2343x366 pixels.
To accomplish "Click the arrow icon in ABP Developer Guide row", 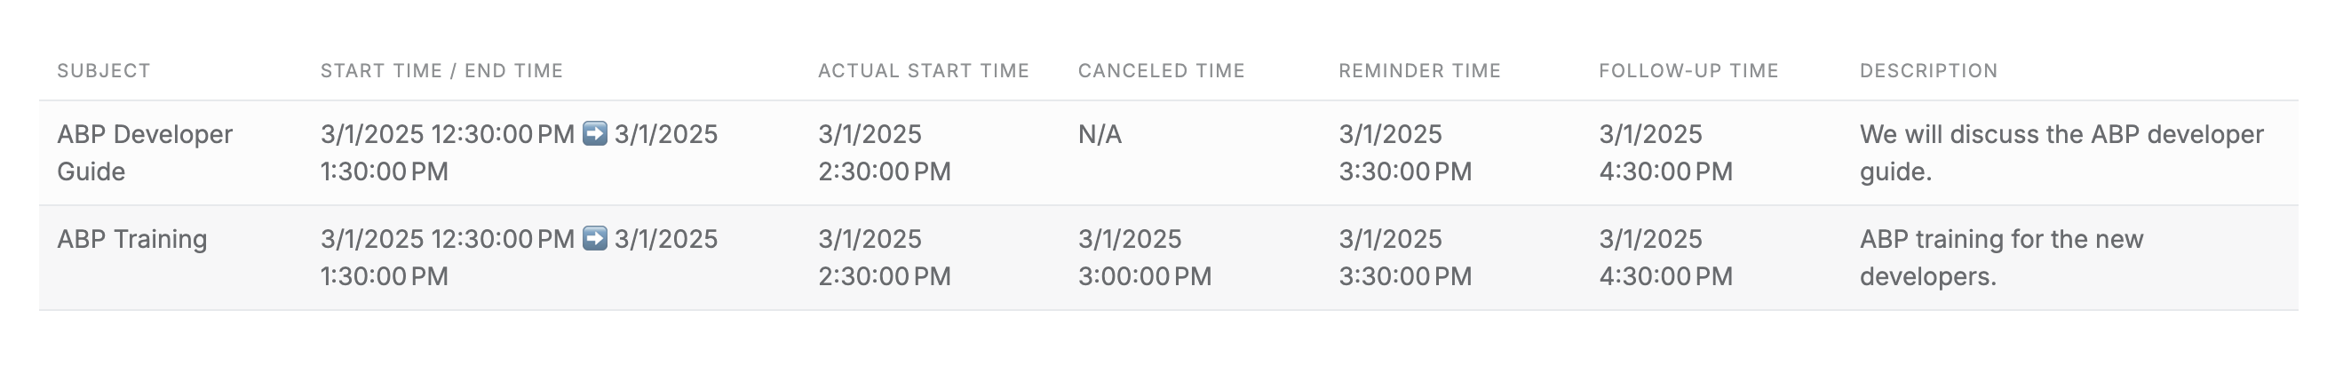I will click(x=595, y=134).
